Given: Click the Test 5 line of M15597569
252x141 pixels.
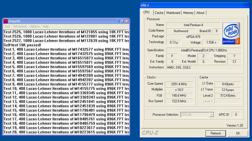Looking at the screenshot, I should [x=66, y=67].
